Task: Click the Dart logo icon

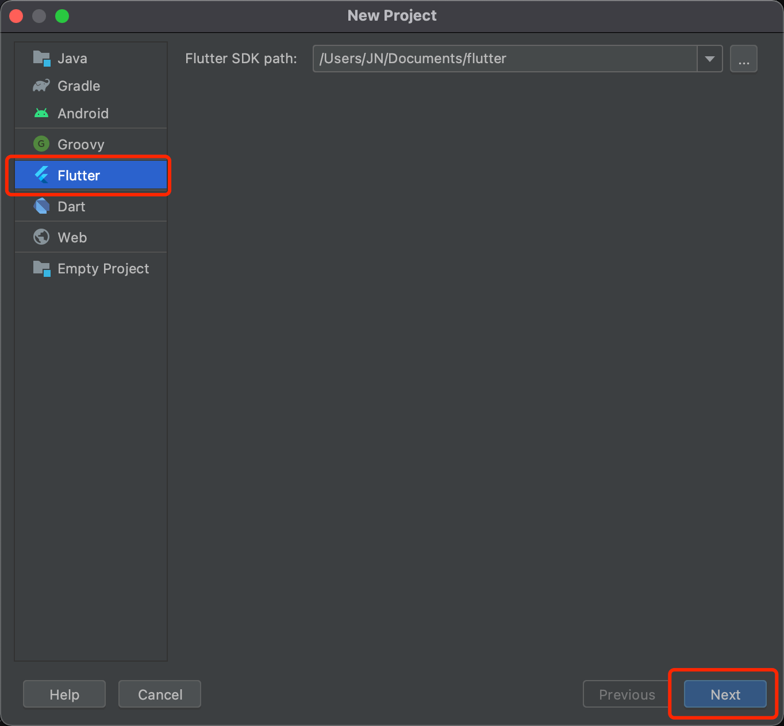Action: 41,206
